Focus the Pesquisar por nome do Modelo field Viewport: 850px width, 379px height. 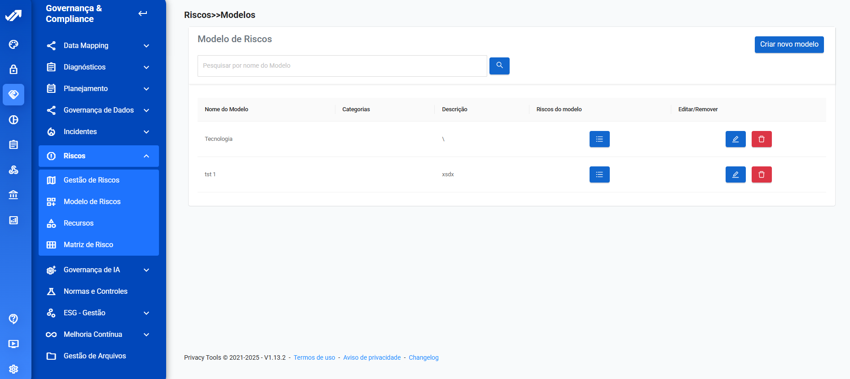pos(342,66)
